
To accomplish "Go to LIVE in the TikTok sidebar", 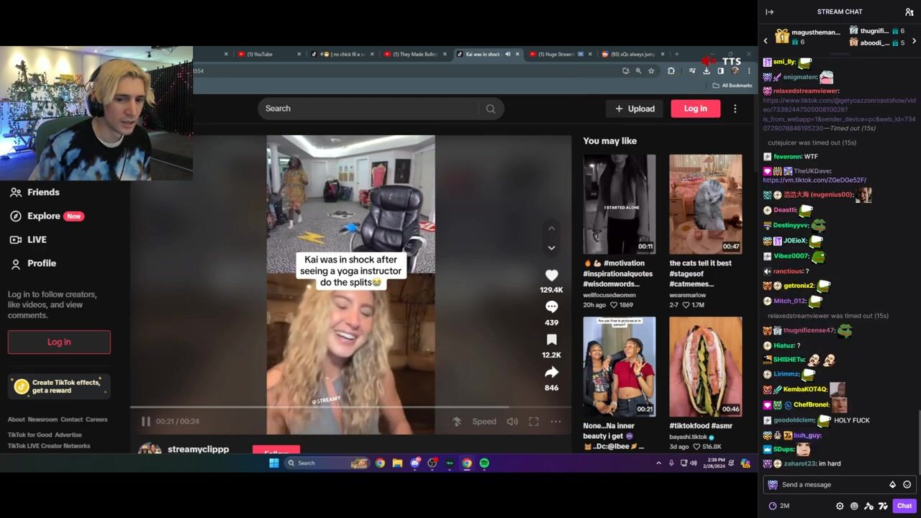I will 28,240.
